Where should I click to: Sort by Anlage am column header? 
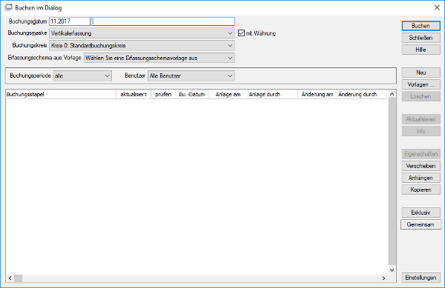[228, 94]
